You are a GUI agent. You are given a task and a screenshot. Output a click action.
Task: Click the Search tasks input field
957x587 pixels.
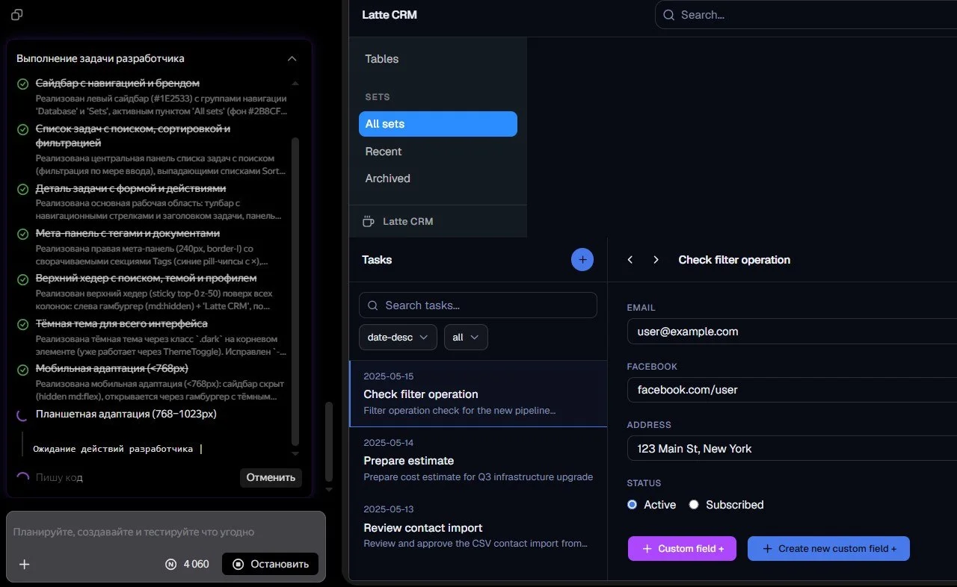(478, 305)
